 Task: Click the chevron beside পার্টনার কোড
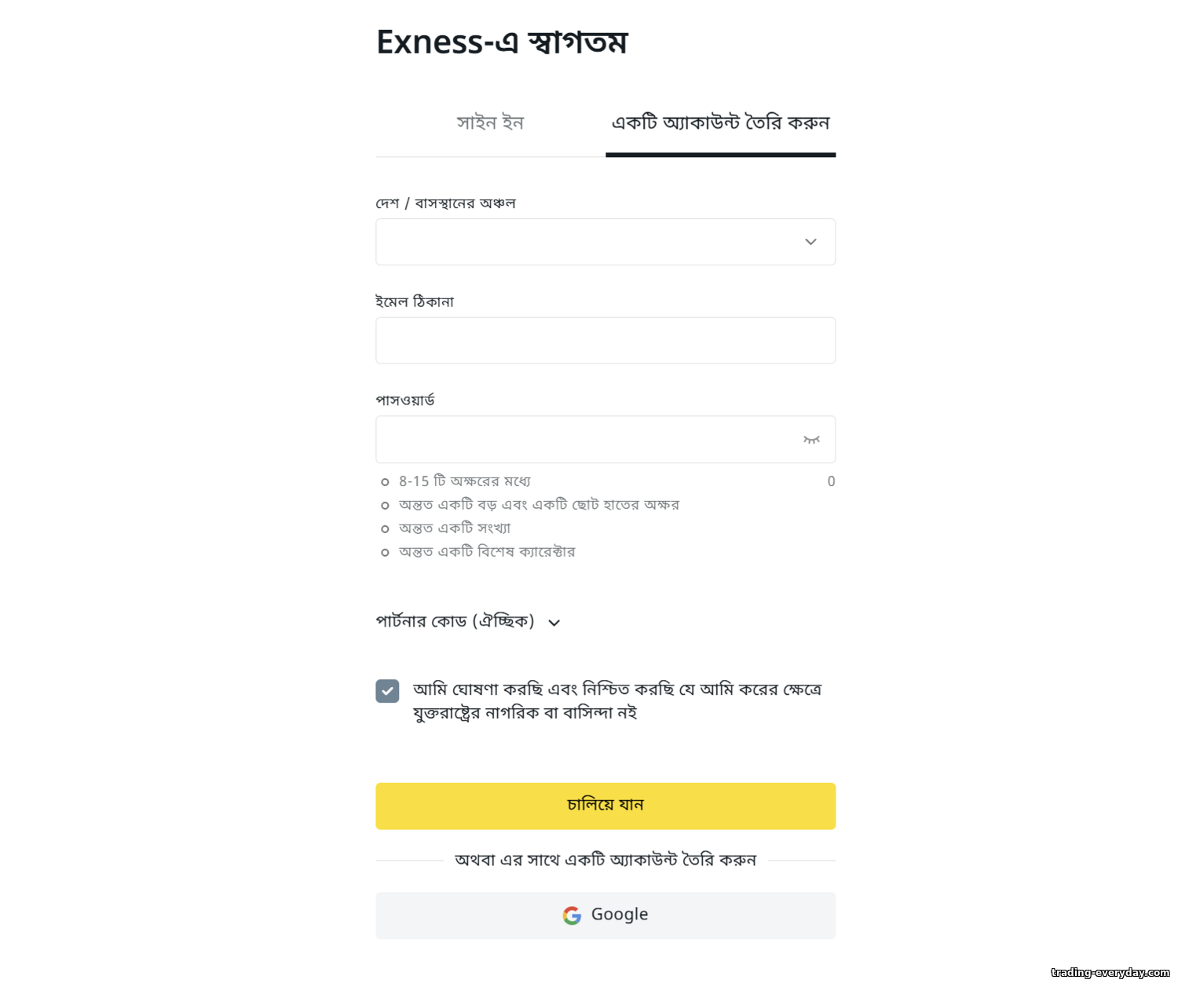click(554, 623)
